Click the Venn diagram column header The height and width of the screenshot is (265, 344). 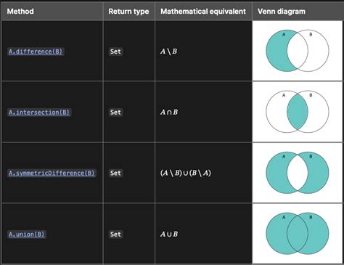click(282, 12)
